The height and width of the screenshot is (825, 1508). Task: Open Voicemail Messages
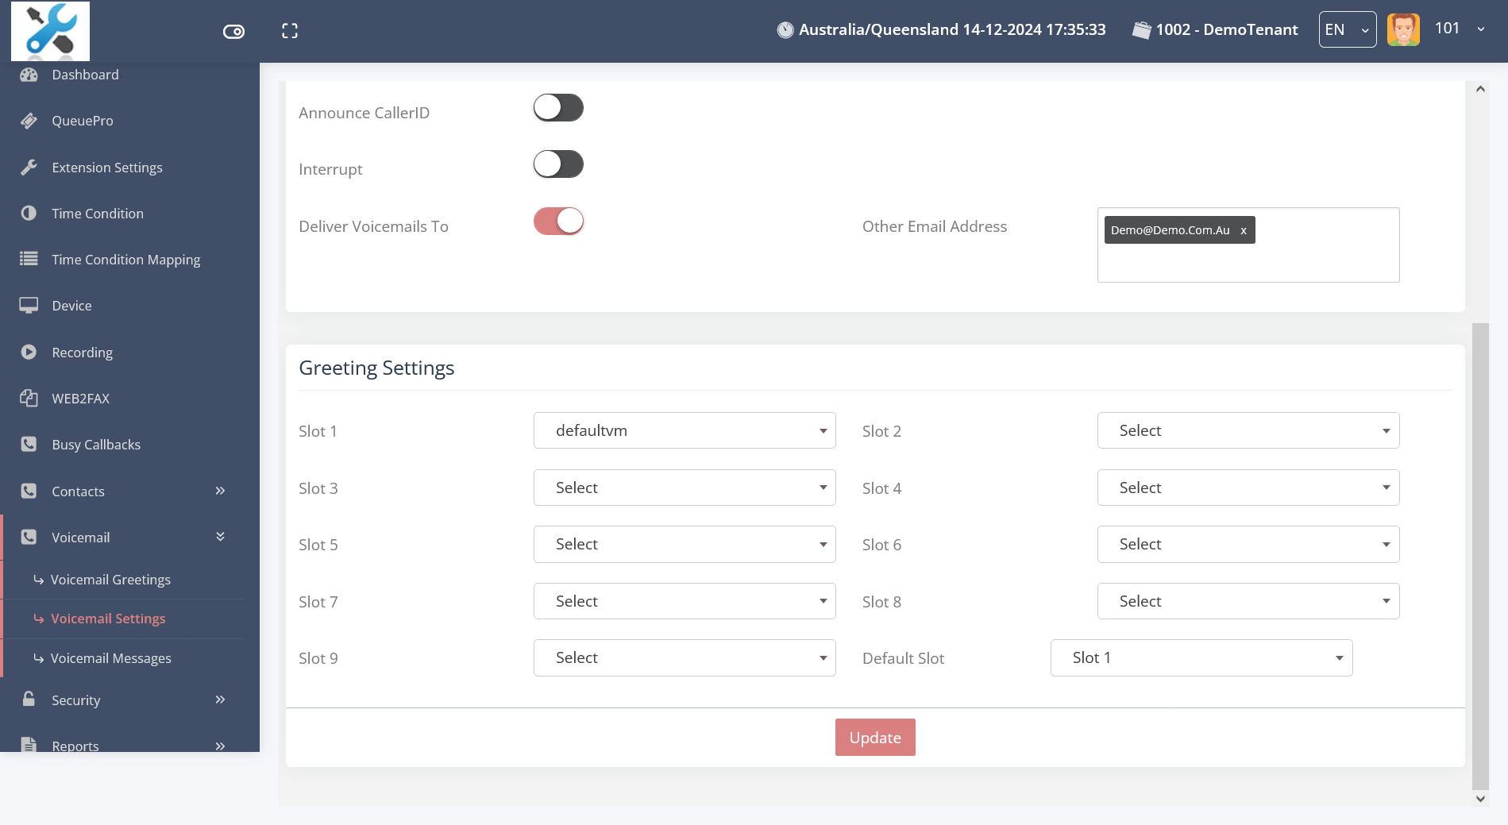(x=110, y=657)
